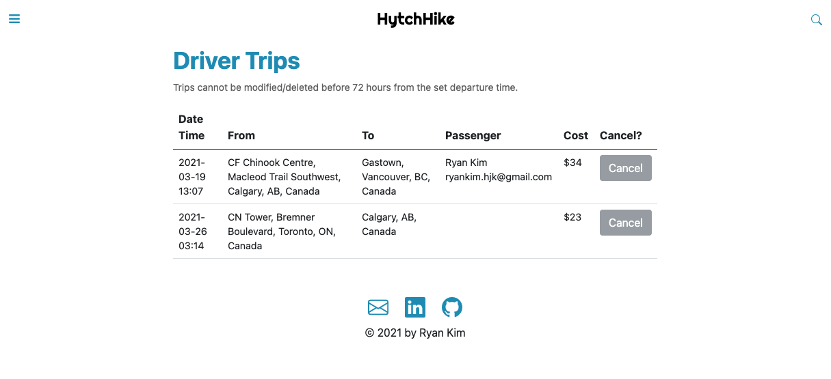The width and height of the screenshot is (831, 379).
Task: Click the Cancel? column header
Action: coord(621,135)
